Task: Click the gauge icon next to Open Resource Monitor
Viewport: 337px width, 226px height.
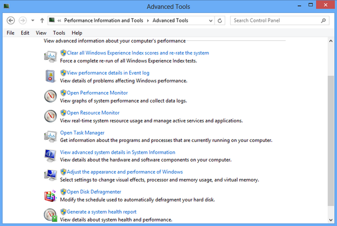Action: click(x=51, y=116)
